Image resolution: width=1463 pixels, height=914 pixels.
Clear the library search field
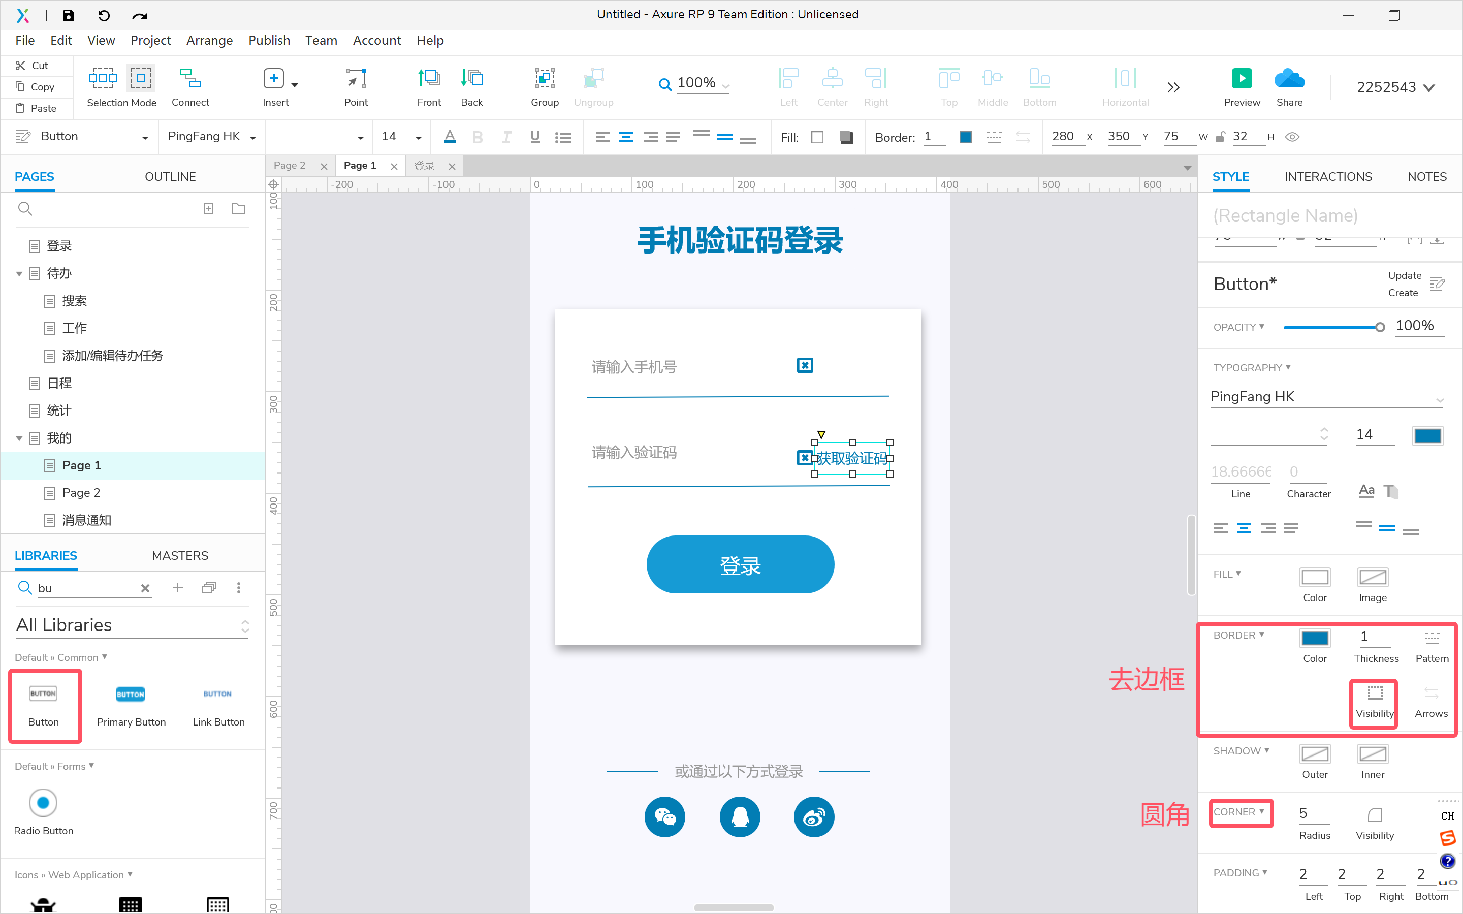pyautogui.click(x=145, y=587)
